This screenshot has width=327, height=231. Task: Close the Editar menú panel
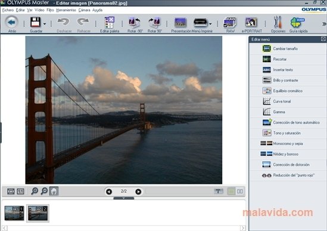(x=323, y=39)
